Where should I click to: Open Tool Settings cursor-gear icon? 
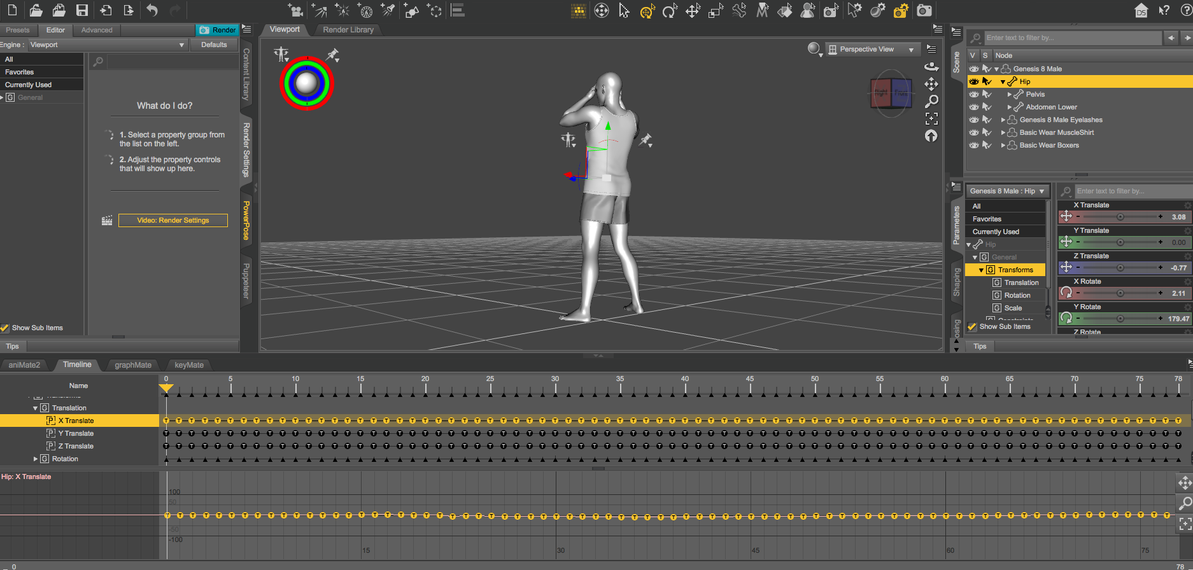(854, 10)
